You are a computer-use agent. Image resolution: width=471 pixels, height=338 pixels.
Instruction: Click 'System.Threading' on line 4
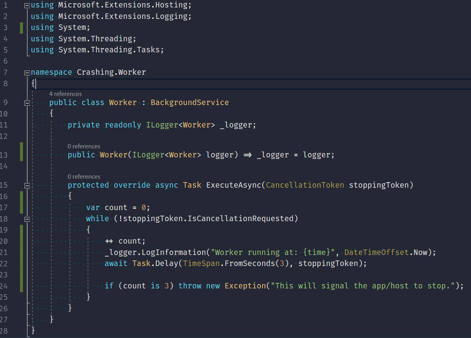[95, 39]
